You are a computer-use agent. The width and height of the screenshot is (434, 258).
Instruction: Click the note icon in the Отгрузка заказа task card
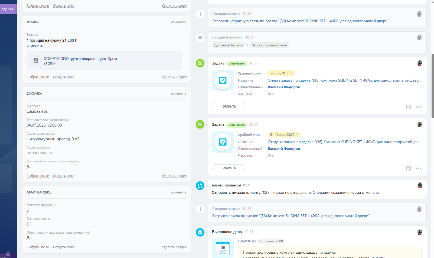(x=409, y=168)
